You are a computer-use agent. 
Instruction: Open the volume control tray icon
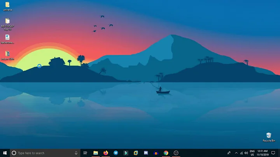pos(246,153)
